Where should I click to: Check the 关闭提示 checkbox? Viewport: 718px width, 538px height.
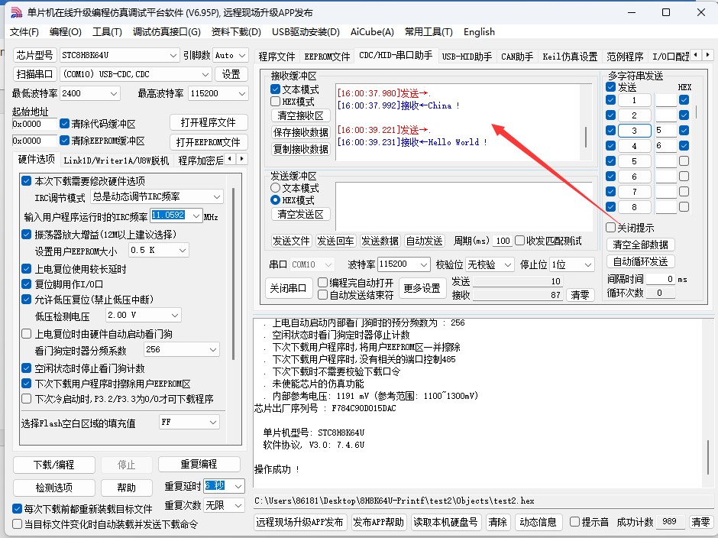point(610,227)
